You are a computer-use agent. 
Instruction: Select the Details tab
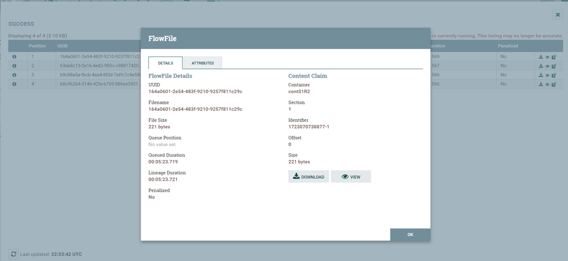tap(165, 63)
